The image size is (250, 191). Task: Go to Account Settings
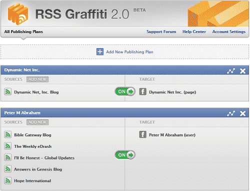229,32
